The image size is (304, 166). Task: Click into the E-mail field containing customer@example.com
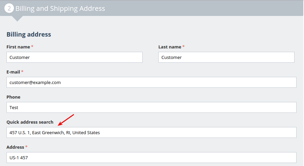(x=151, y=82)
